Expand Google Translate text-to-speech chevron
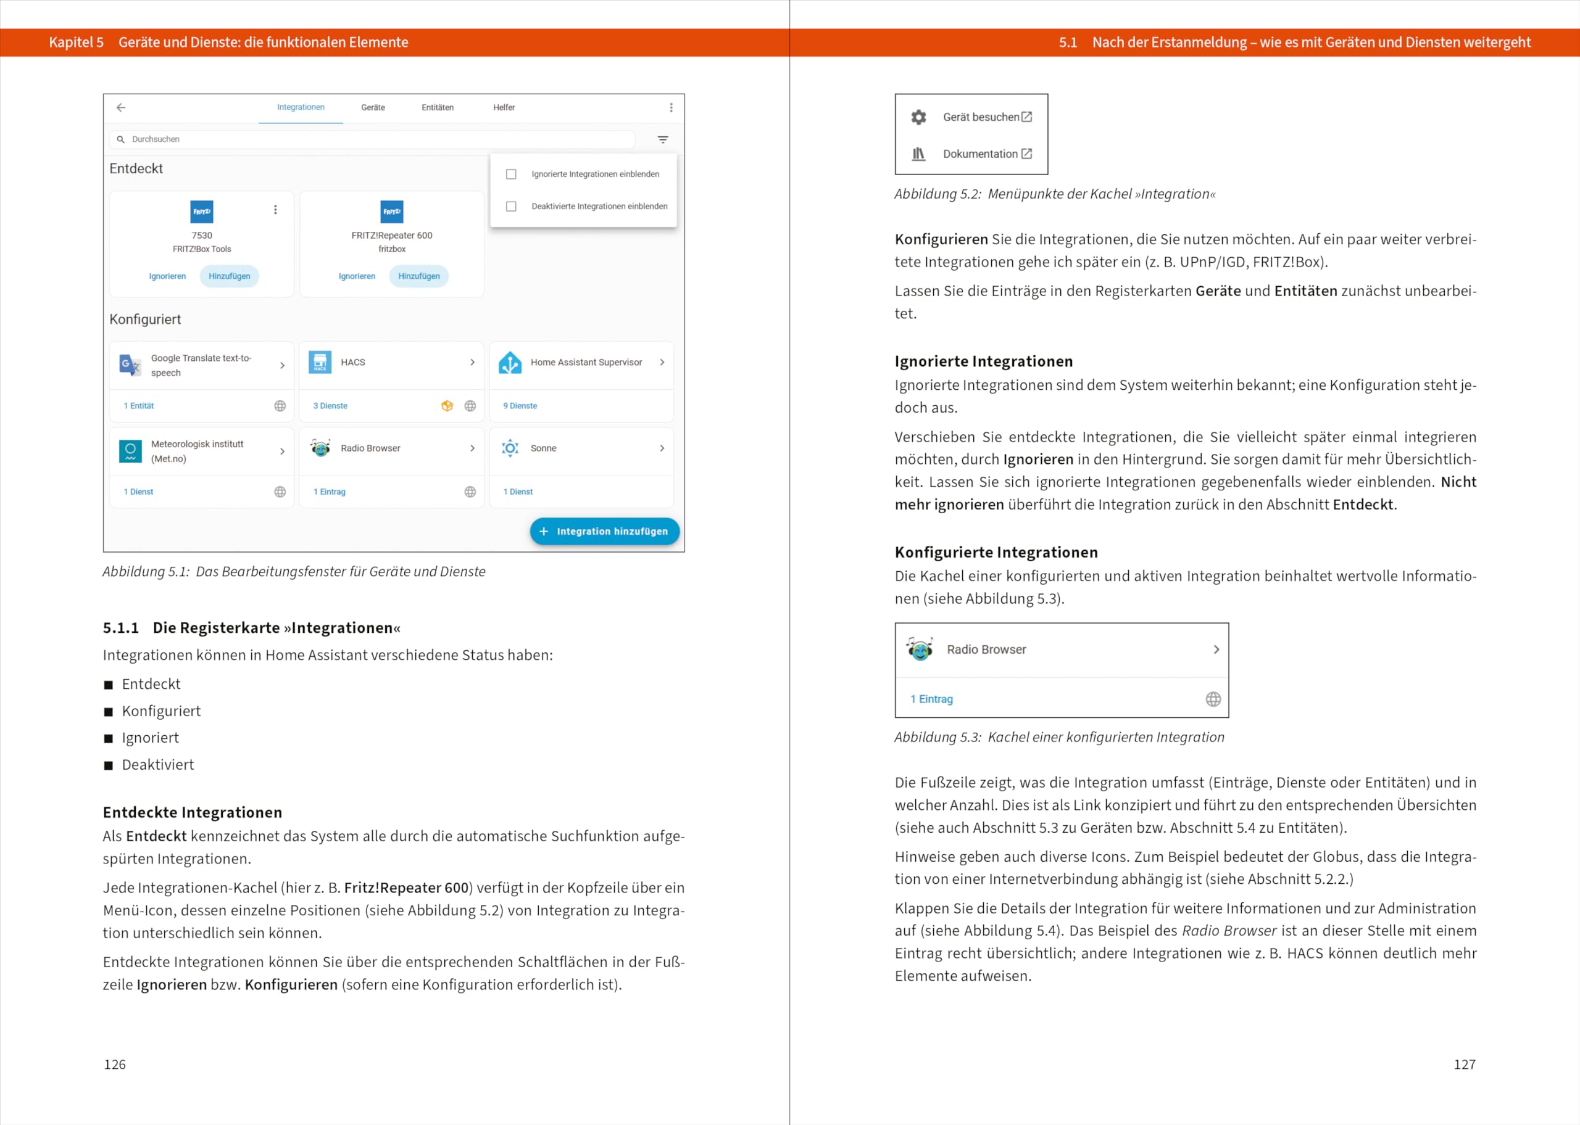Screen dimensions: 1580x1125 [282, 365]
